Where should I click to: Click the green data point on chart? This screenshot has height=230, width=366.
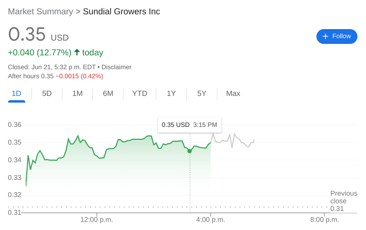click(x=190, y=151)
